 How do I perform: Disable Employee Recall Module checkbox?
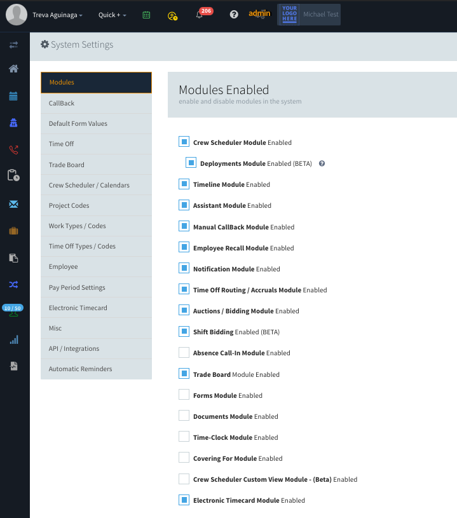[184, 247]
